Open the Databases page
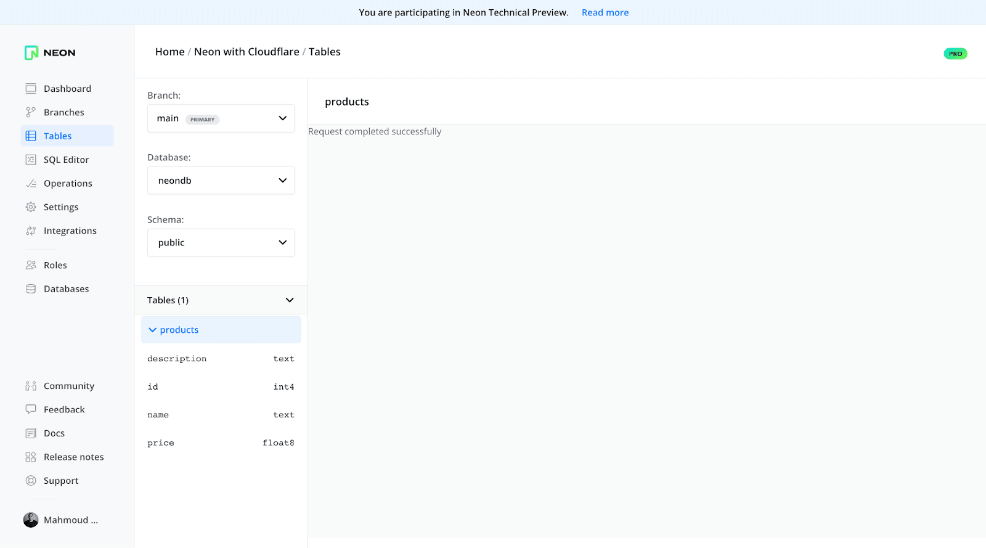Viewport: 986px width, 548px height. (x=67, y=289)
